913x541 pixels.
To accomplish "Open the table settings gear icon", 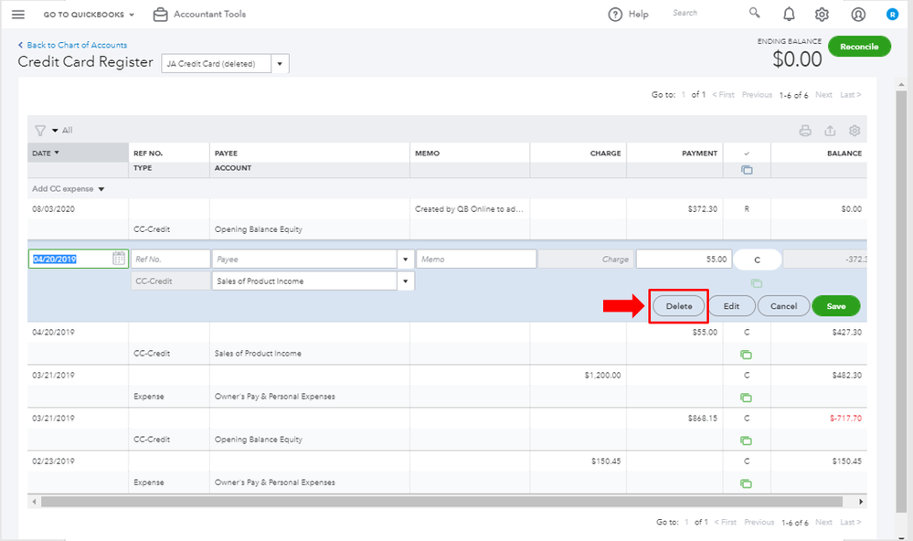I will 855,131.
